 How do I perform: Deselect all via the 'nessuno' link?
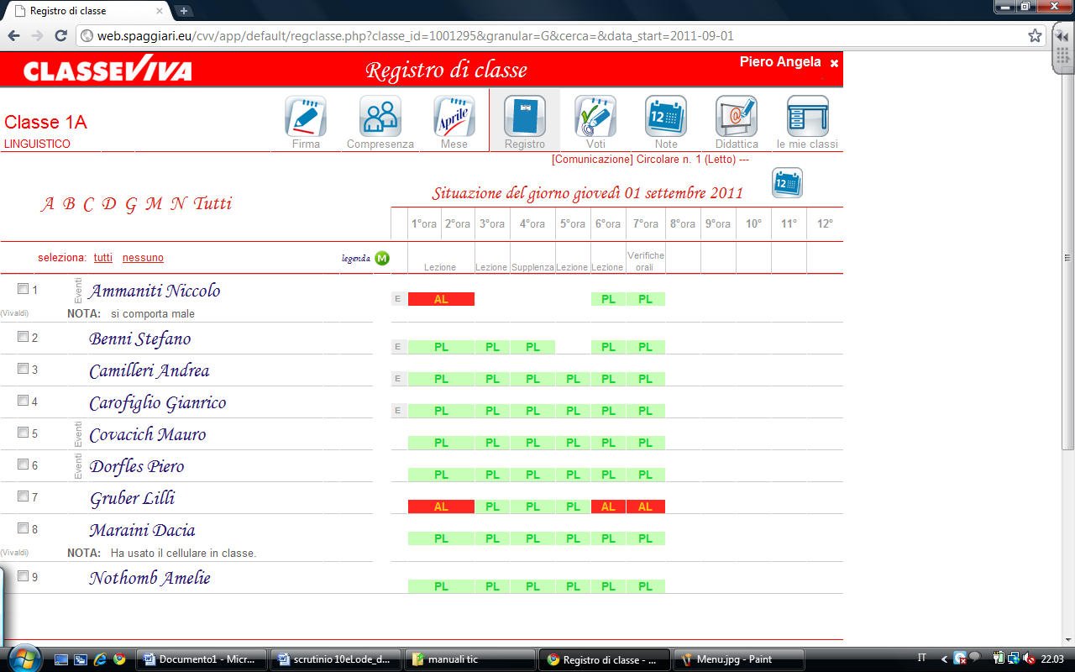pyautogui.click(x=143, y=258)
